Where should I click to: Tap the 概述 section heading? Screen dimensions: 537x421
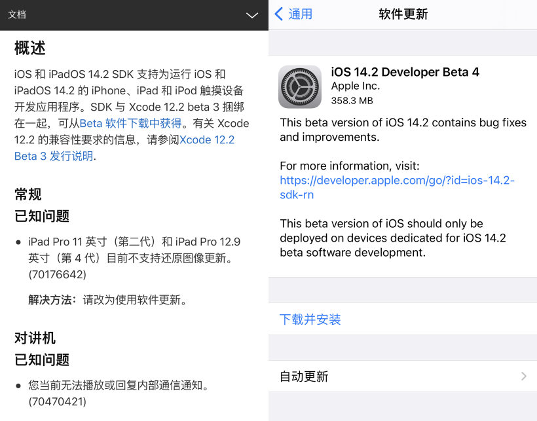coord(30,48)
